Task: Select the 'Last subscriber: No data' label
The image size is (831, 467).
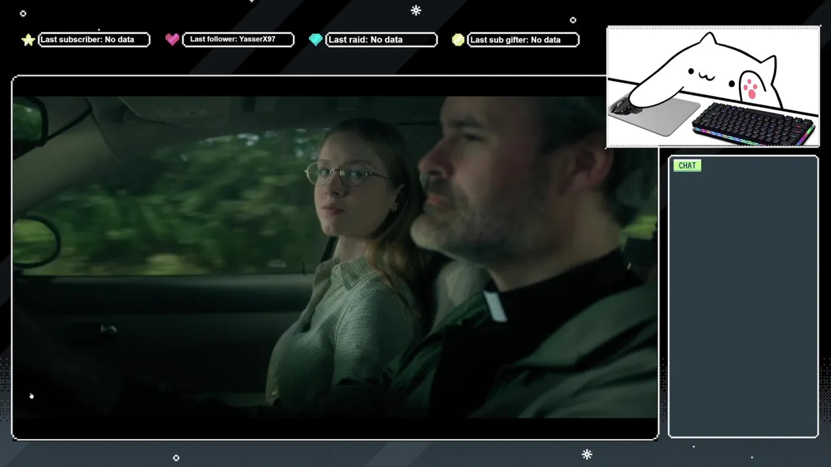Action: pos(94,40)
